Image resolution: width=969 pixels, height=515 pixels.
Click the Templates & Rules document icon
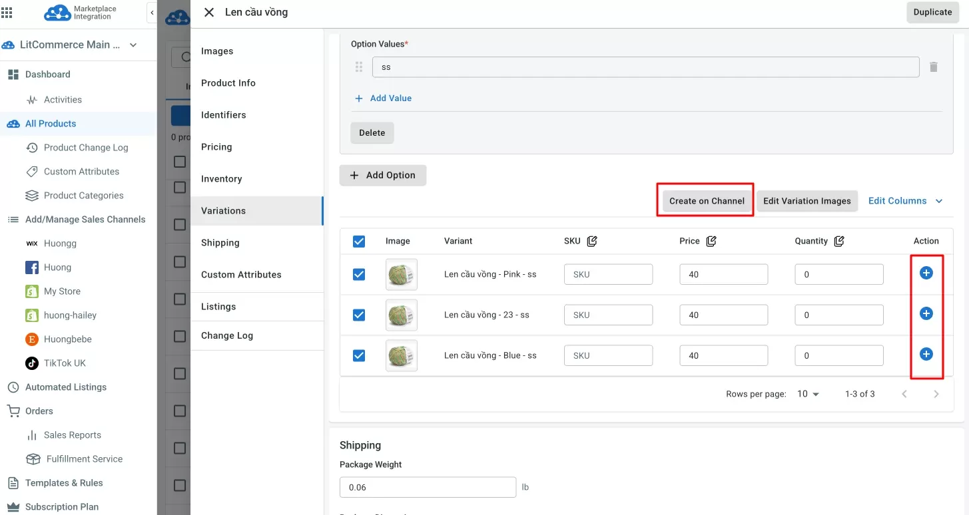click(x=13, y=483)
